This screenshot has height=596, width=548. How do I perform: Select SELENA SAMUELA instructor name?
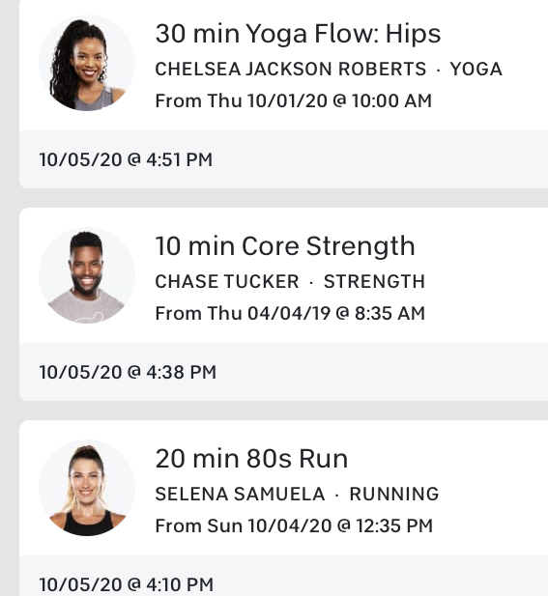point(240,495)
